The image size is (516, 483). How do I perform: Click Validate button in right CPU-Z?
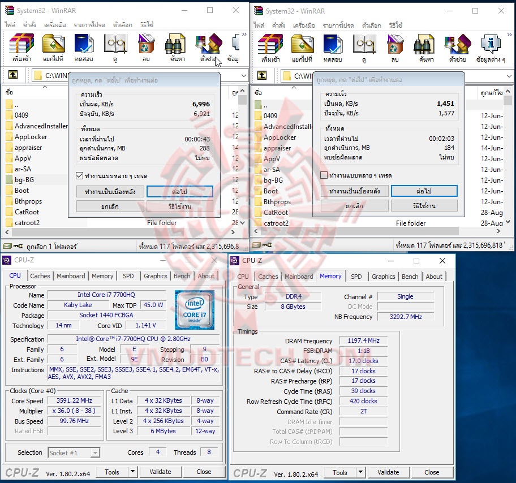pos(388,472)
